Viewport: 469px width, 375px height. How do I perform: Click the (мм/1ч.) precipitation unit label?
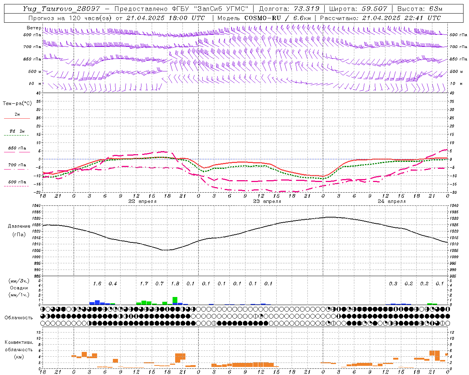(x=18, y=295)
